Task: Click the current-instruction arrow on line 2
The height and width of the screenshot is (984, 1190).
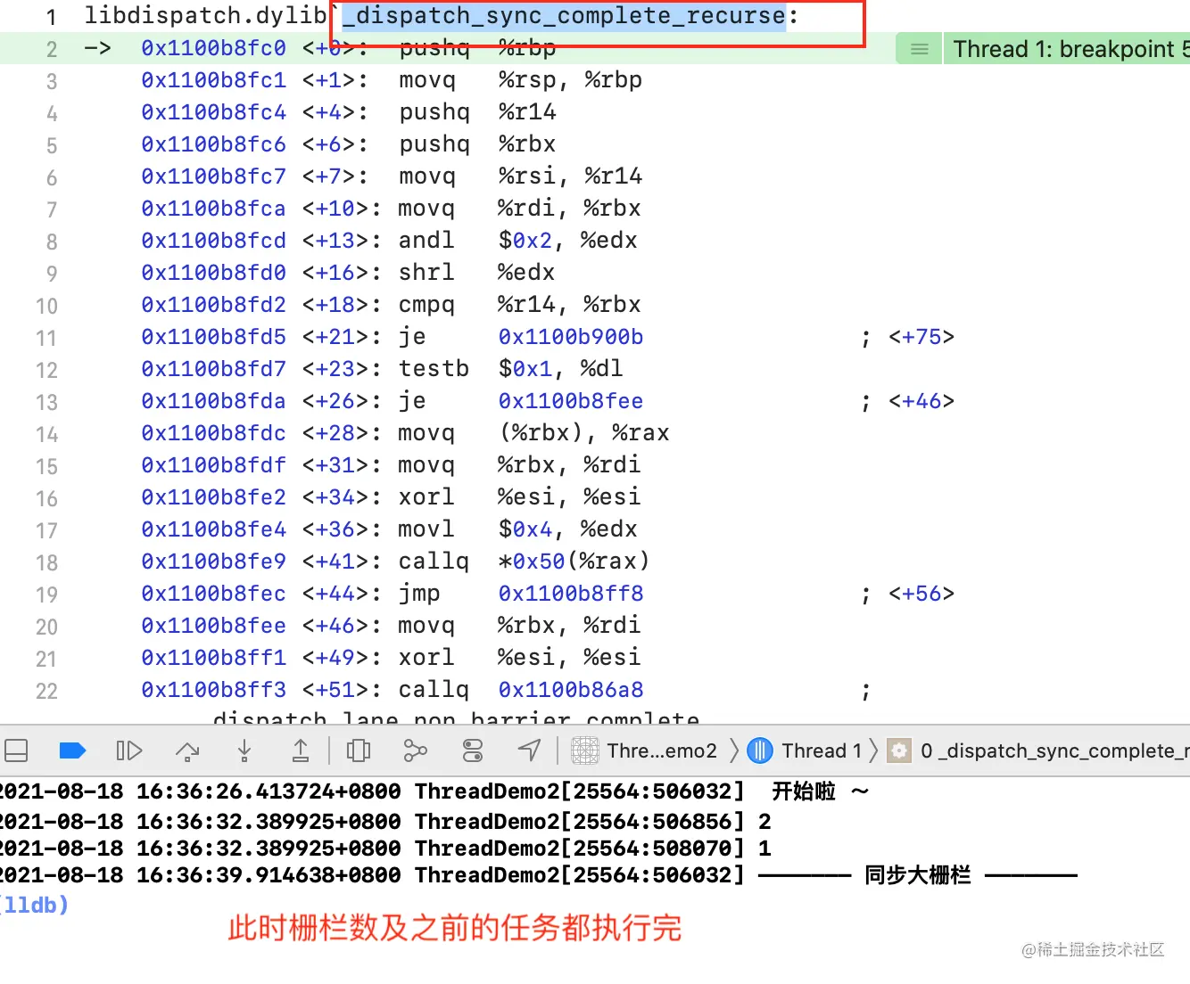Action: 97,48
